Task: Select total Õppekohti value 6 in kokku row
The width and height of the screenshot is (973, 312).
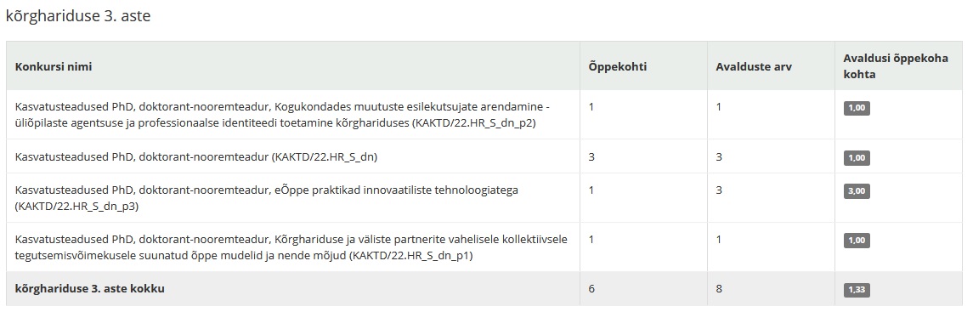Action: [x=591, y=288]
